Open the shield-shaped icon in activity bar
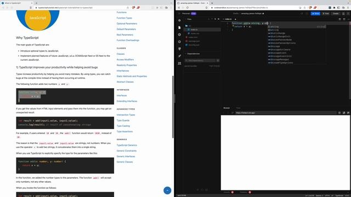 179,49
